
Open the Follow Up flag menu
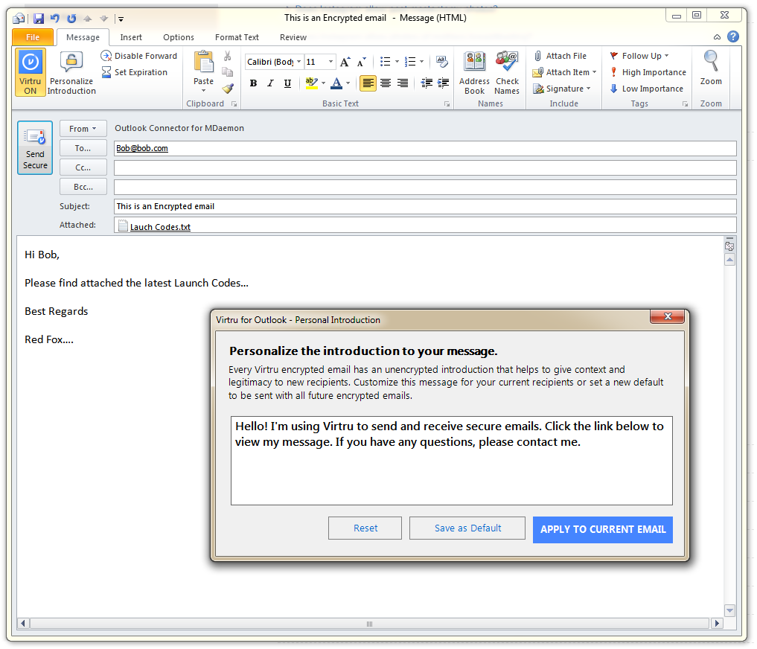(x=639, y=56)
